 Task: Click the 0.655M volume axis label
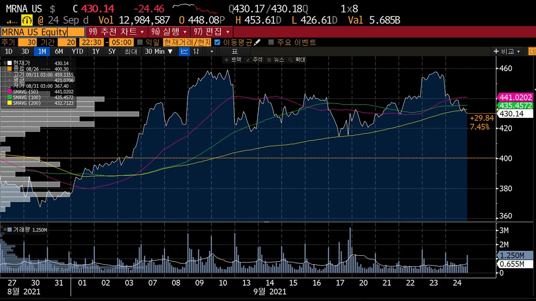pyautogui.click(x=515, y=264)
